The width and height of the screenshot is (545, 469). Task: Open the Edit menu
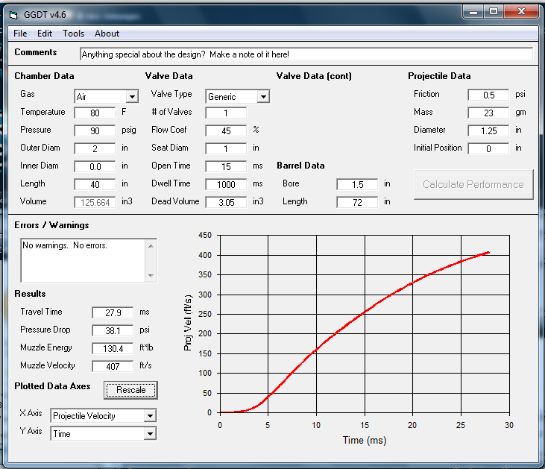(x=45, y=34)
